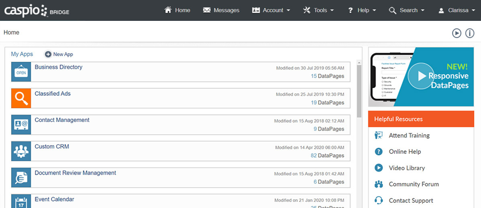
Task: Open the Attend Training resource link
Action: tap(409, 135)
